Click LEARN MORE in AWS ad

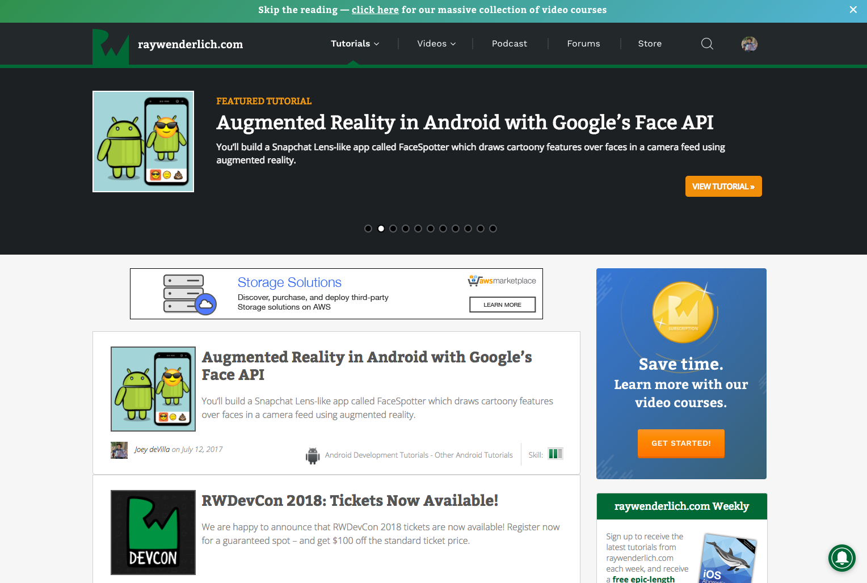[502, 305]
